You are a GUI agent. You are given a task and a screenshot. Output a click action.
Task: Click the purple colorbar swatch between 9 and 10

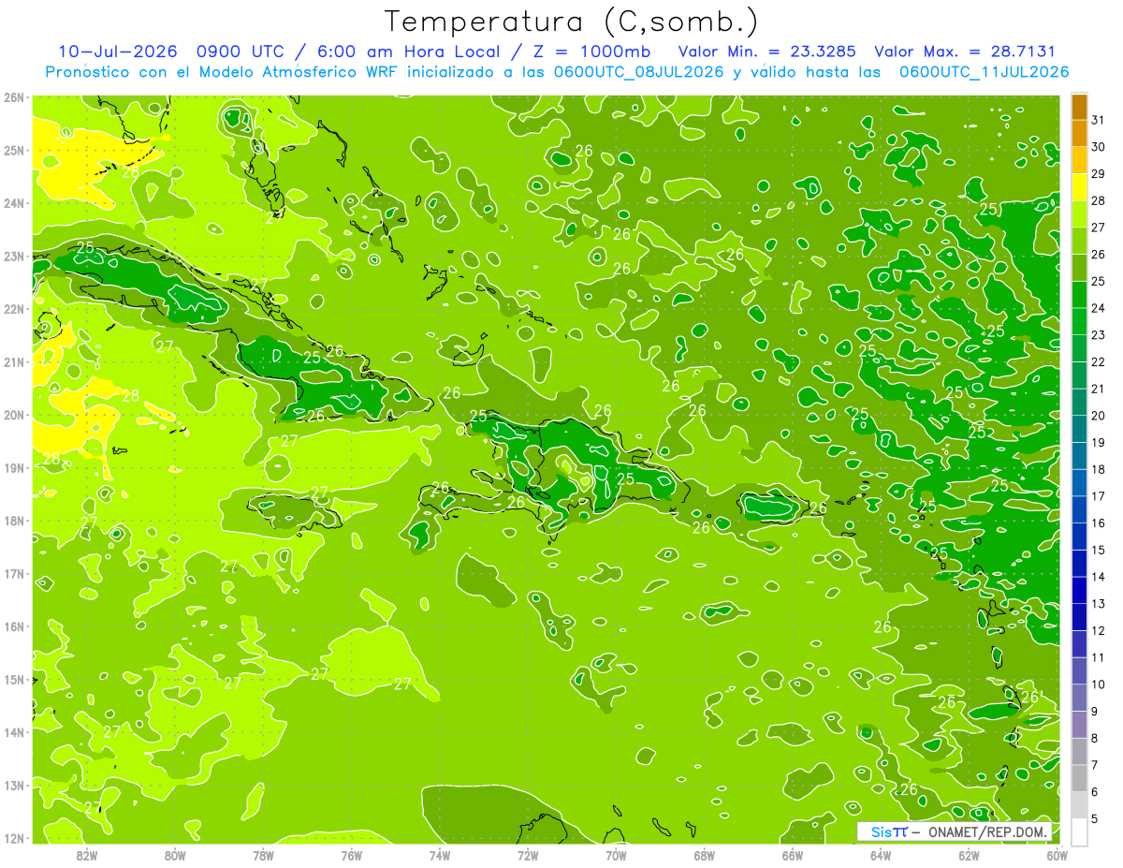coord(1079,698)
